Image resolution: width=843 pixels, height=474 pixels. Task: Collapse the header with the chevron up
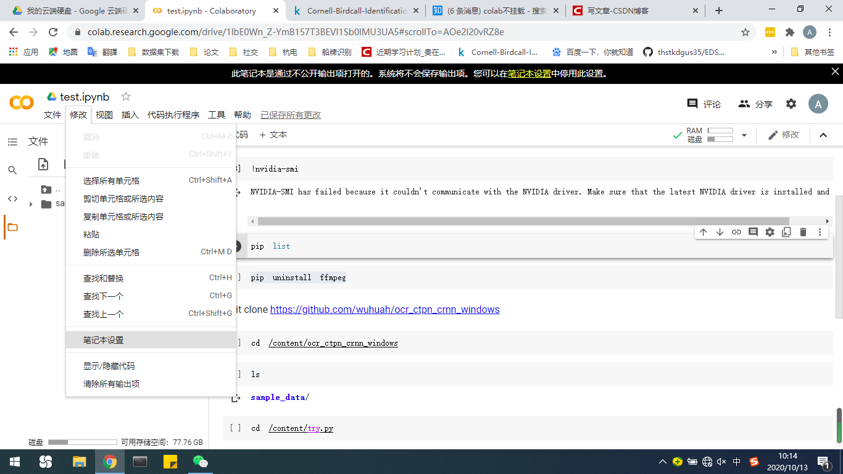[x=823, y=135]
